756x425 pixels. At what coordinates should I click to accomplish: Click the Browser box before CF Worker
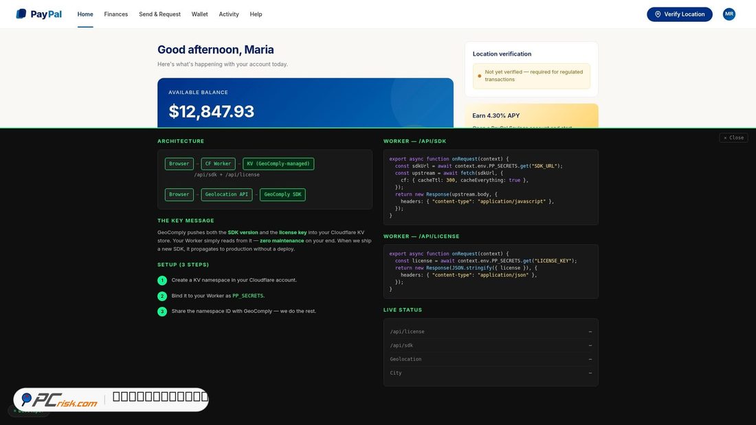pyautogui.click(x=179, y=164)
